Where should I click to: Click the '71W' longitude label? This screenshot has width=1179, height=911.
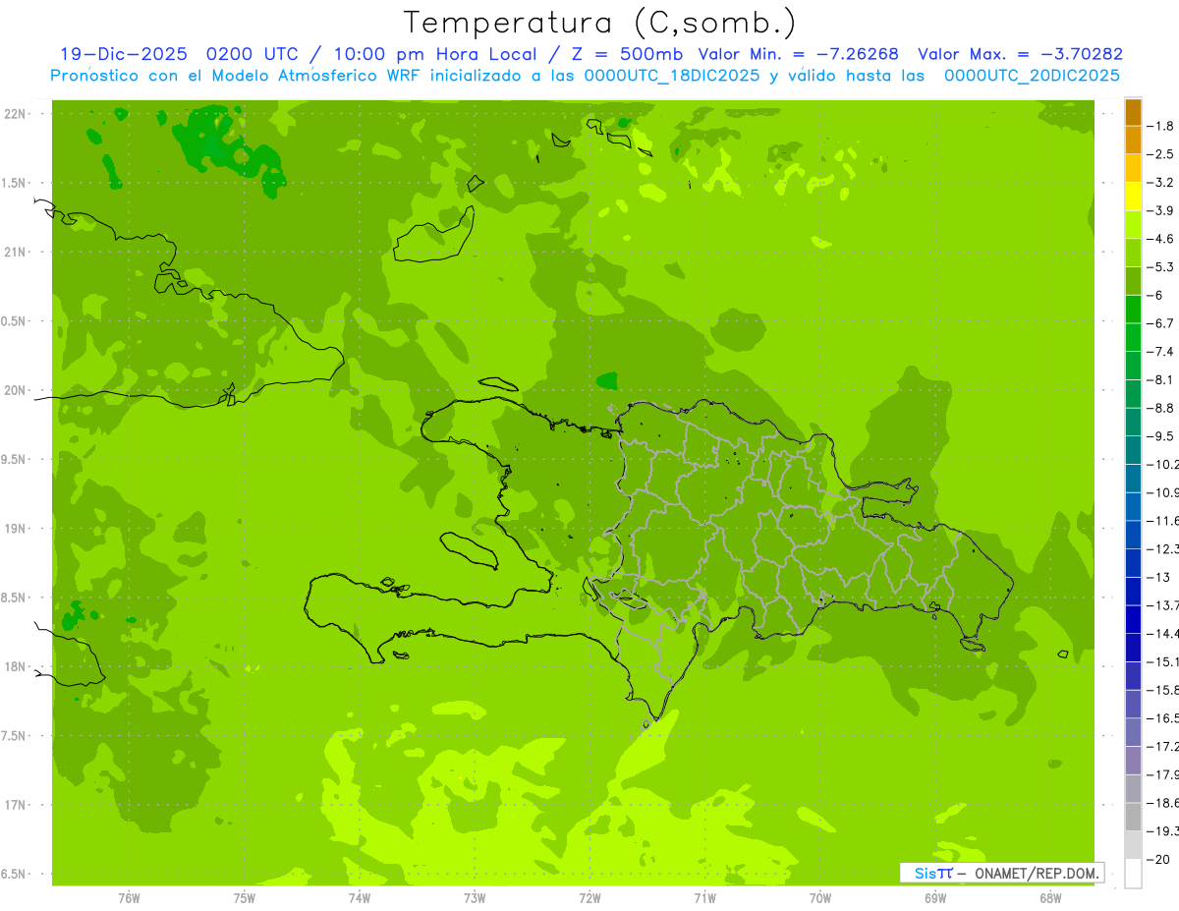point(704,897)
